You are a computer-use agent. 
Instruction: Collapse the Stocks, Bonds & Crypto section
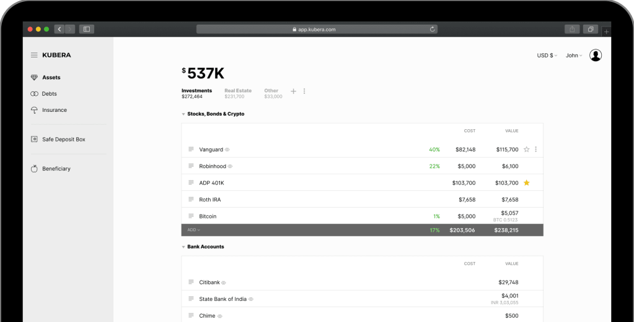(183, 114)
